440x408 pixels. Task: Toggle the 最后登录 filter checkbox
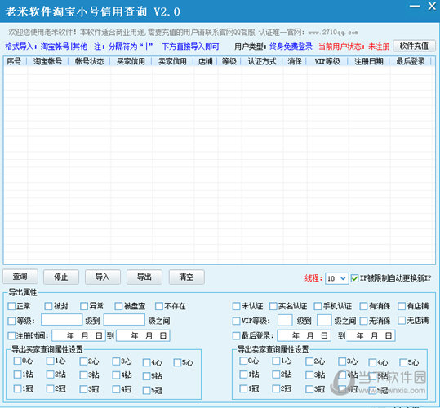click(x=236, y=335)
